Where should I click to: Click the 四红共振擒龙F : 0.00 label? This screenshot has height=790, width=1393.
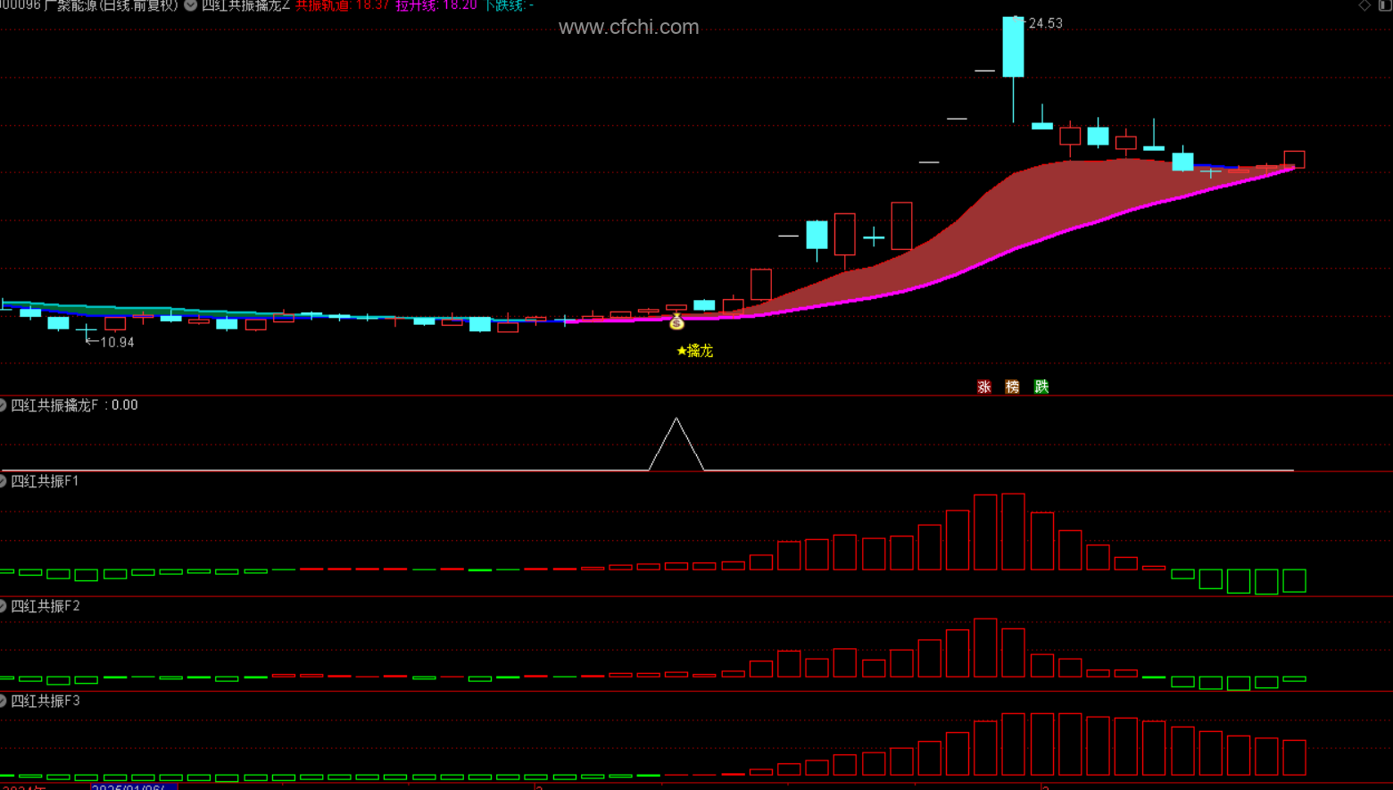click(x=74, y=405)
